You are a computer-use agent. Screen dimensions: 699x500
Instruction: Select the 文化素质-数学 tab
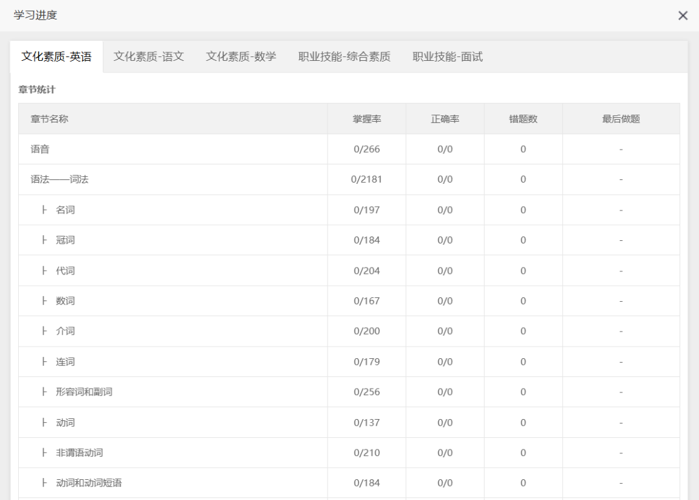tap(241, 56)
